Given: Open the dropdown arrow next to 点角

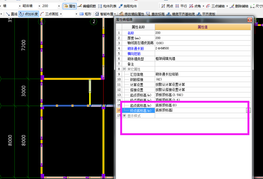Looking at the screenshot, I should tap(204, 6).
